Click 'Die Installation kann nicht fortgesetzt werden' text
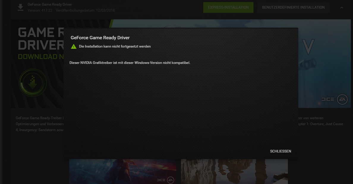This screenshot has height=184, width=353. point(115,46)
